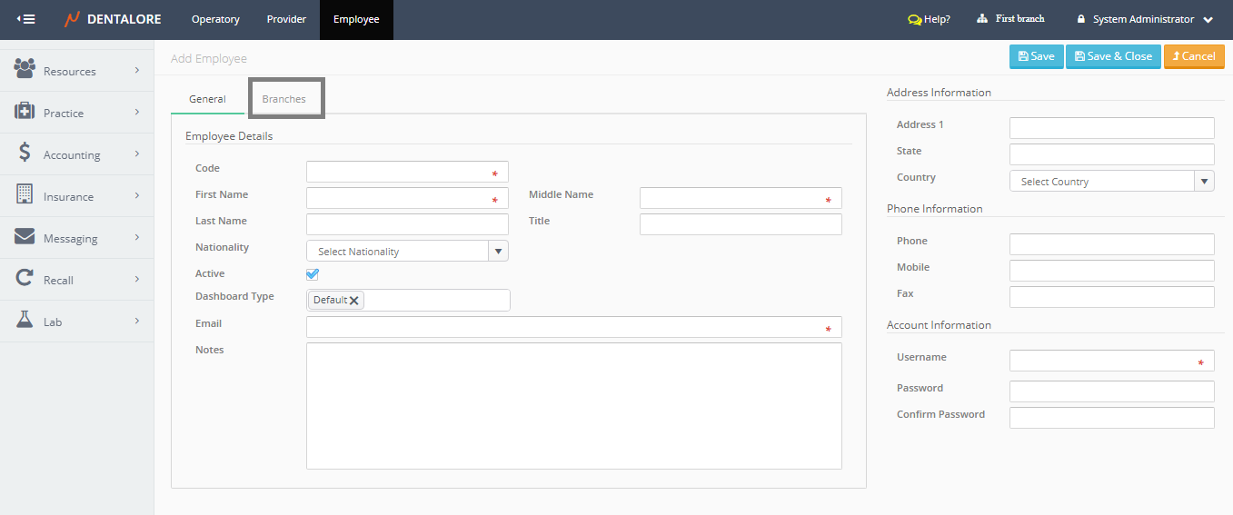Open Resources via the people icon
Image resolution: width=1233 pixels, height=515 pixels.
pos(25,69)
